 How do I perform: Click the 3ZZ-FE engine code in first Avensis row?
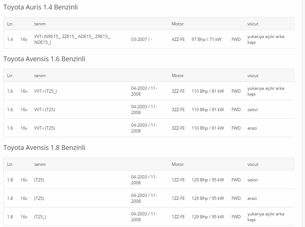click(x=178, y=91)
